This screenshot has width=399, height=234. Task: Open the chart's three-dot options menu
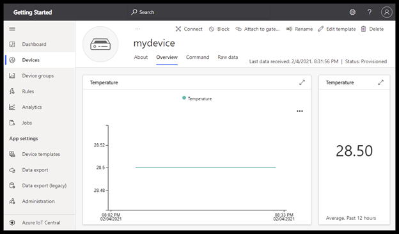(x=300, y=111)
